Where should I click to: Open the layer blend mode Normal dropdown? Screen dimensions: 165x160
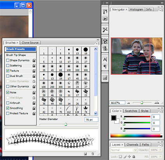[x=123, y=150]
